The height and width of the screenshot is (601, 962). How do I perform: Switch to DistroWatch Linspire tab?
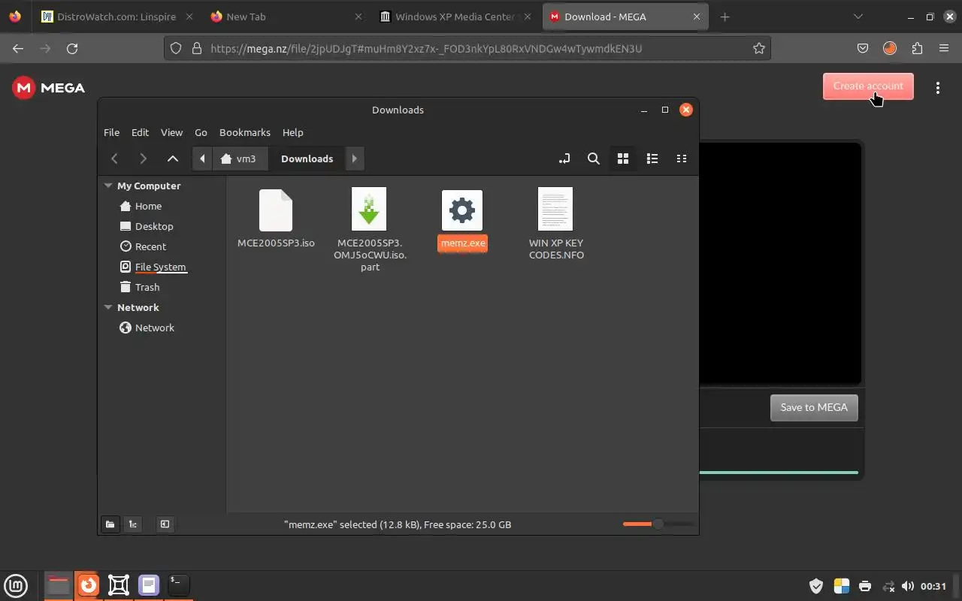pos(117,17)
